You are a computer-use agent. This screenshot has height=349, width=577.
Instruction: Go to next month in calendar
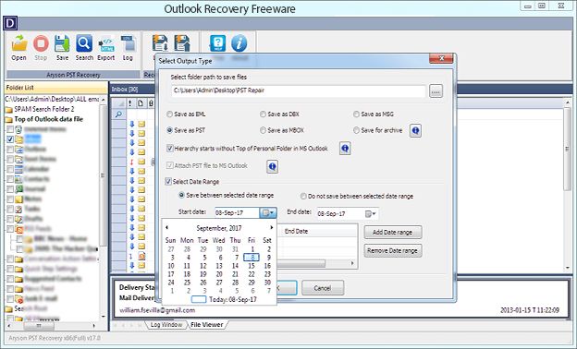(x=272, y=228)
